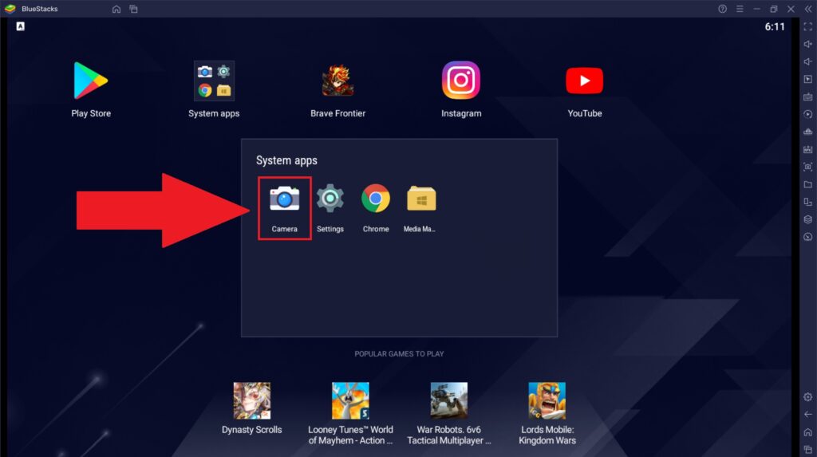Go to home via title bar icon

[116, 9]
